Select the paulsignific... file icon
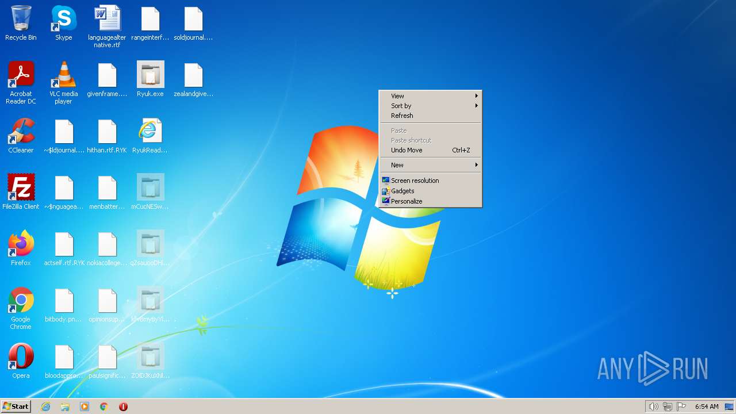The width and height of the screenshot is (736, 414). click(x=107, y=361)
